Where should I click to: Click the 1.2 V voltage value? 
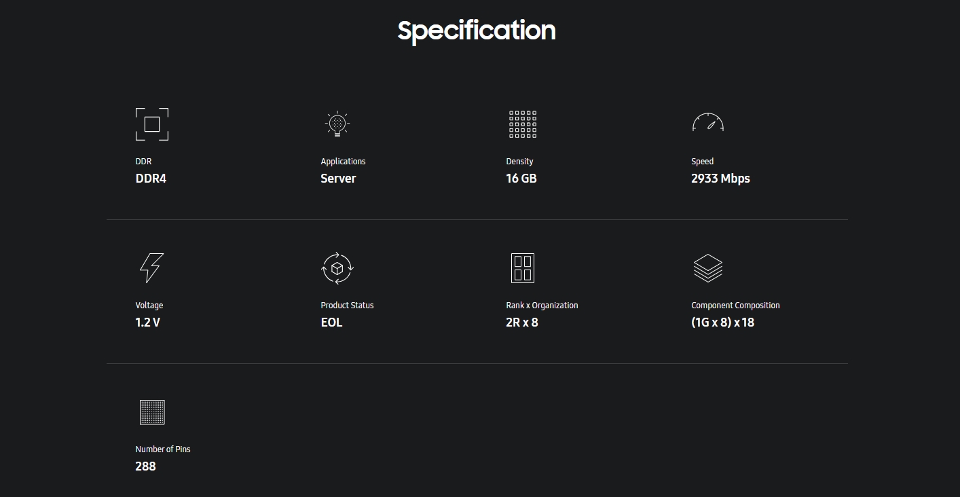coord(147,323)
